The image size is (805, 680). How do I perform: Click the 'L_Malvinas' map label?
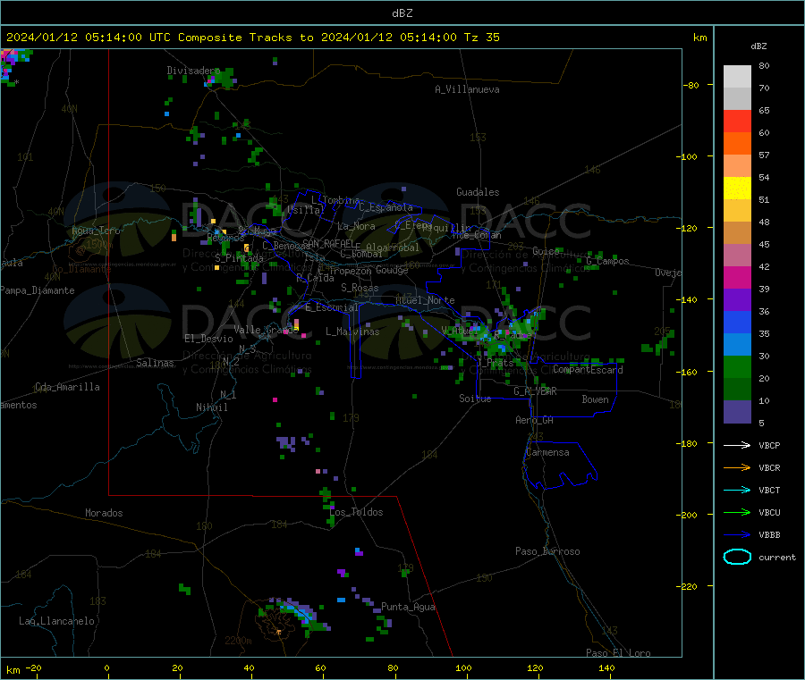coord(352,332)
